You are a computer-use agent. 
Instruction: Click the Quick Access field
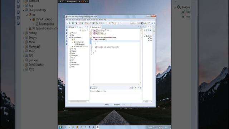tap(133, 23)
